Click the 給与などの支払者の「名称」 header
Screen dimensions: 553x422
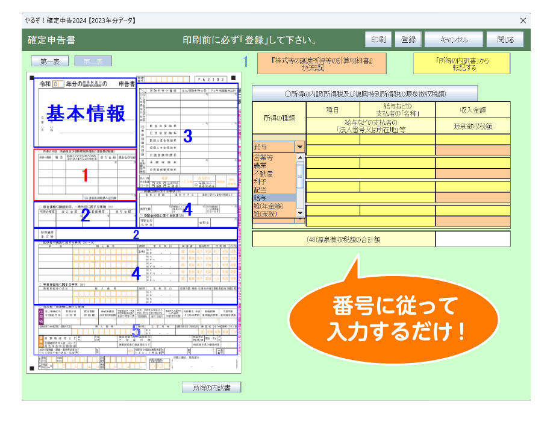tap(398, 110)
